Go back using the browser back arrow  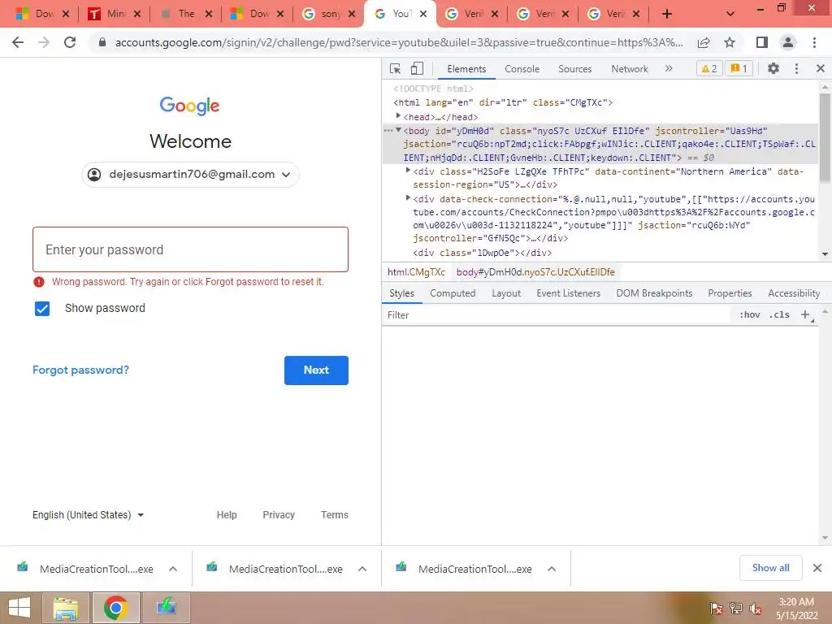point(18,42)
